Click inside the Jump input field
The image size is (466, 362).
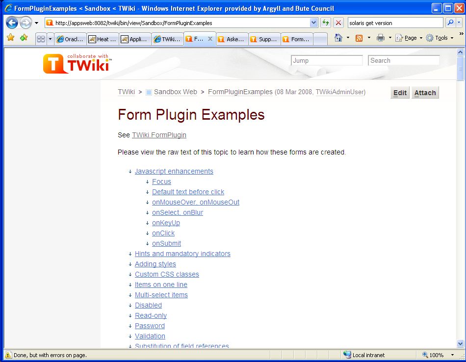click(x=327, y=60)
